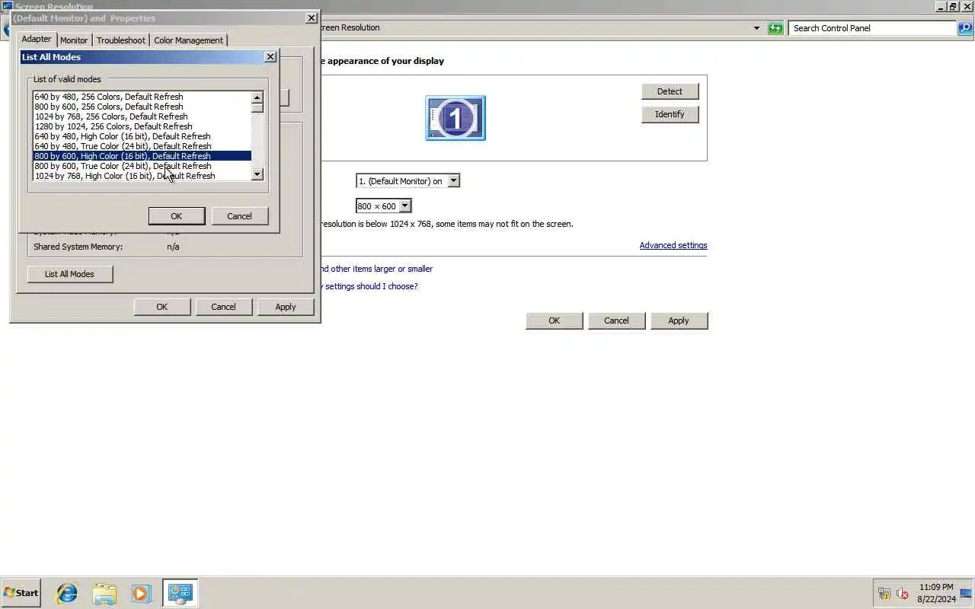Open Internet Explorer from the taskbar
This screenshot has height=609, width=975.
click(67, 593)
